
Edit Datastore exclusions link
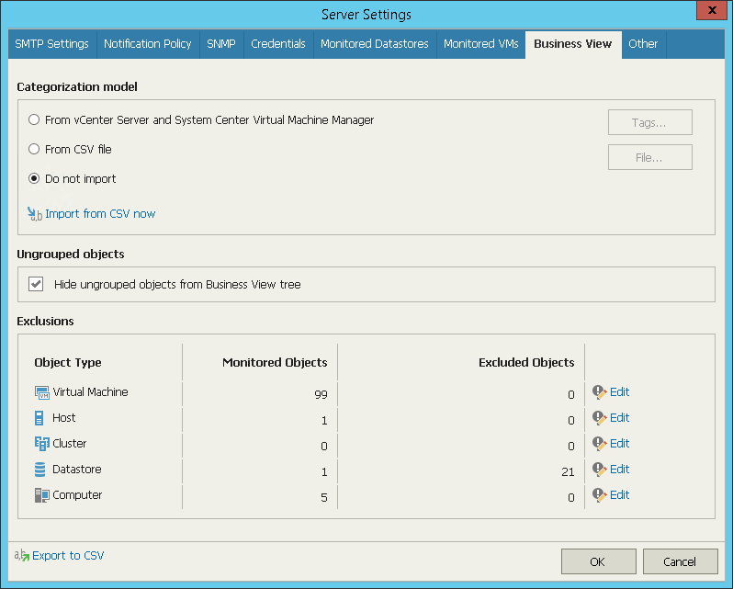pos(620,470)
